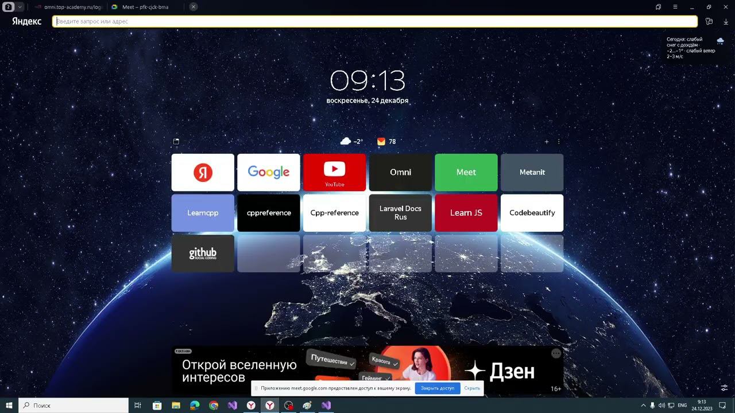Open the paint palette app in taskbar
735x413 pixels.
coord(307,406)
